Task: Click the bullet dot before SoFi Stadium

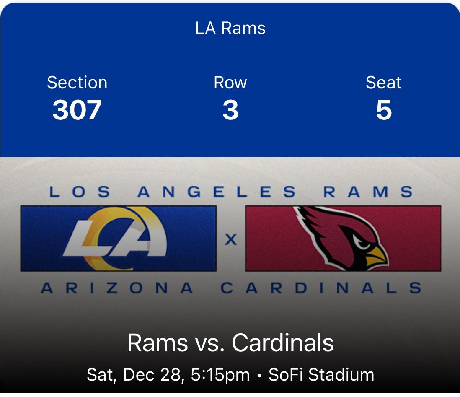Action: tap(259, 375)
